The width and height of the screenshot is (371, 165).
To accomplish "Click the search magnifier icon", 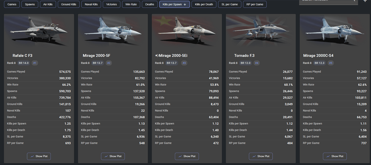I will 354,1.
